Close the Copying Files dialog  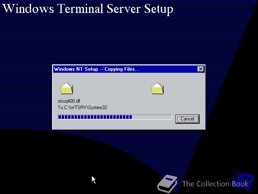pos(201,69)
